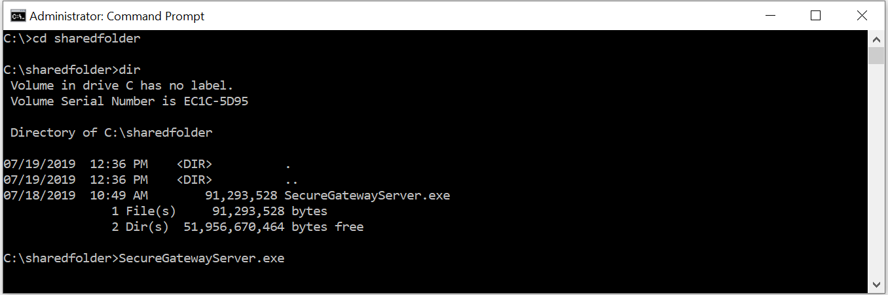Screen dimensions: 888x295
Task: Click the vertical scrollbar thumb
Action: click(876, 56)
